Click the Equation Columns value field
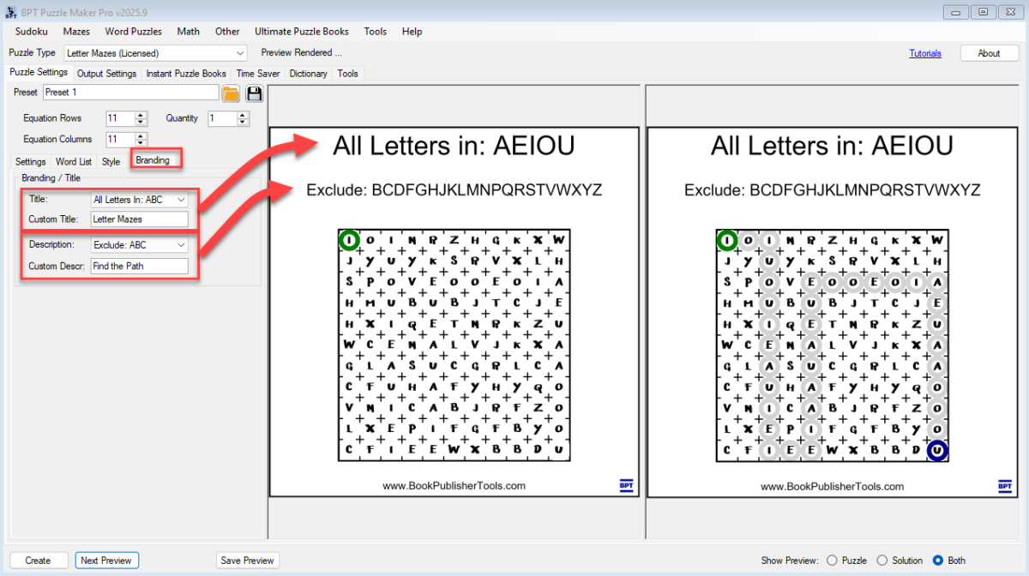The image size is (1029, 576). coord(121,139)
